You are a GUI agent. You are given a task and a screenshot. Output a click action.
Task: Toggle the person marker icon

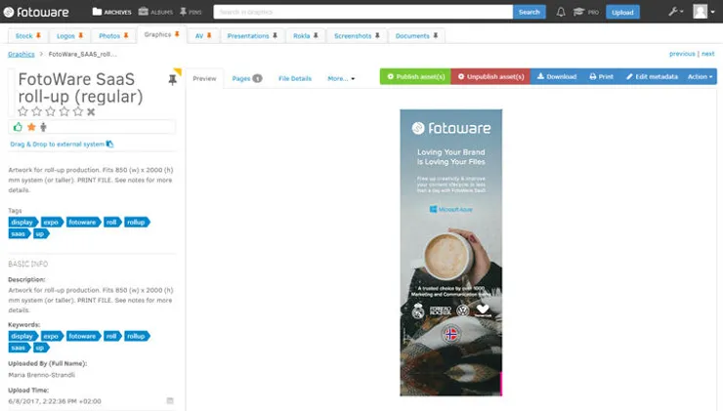click(43, 127)
